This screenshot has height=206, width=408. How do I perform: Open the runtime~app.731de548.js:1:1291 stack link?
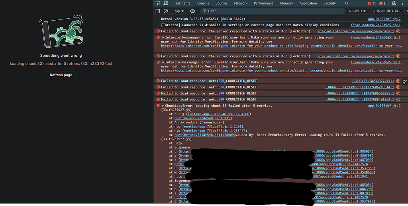pos(213,127)
